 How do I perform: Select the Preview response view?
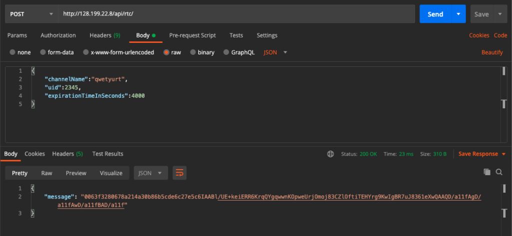point(76,173)
